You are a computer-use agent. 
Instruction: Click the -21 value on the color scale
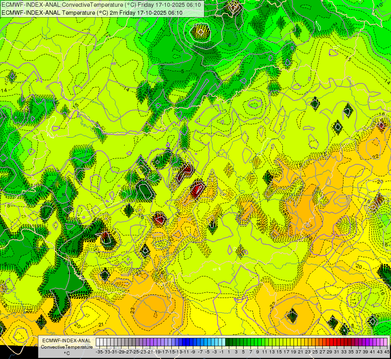pos(150,352)
